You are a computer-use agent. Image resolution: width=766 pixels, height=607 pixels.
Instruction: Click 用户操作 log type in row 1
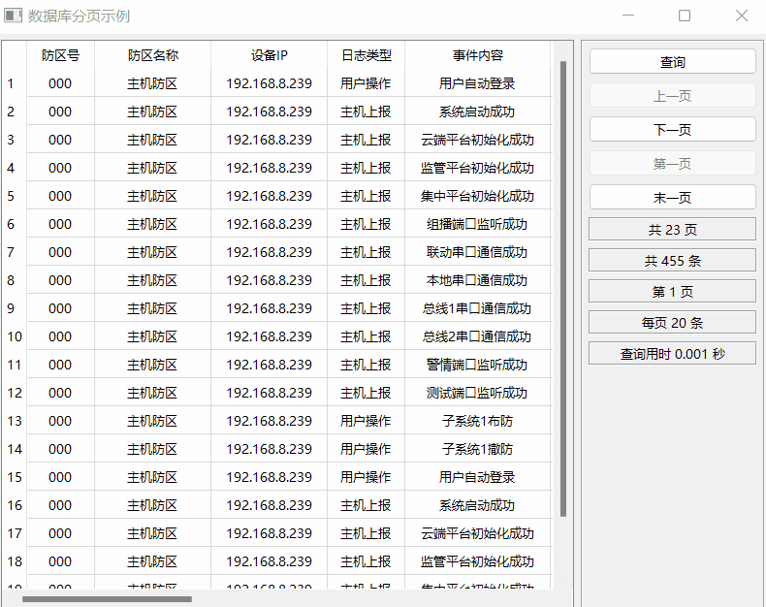point(366,83)
